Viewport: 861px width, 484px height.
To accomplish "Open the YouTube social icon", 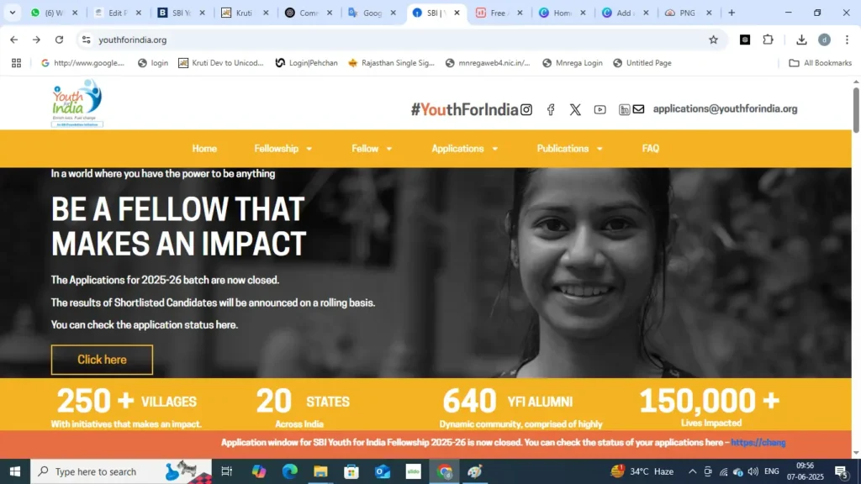I will (x=600, y=110).
